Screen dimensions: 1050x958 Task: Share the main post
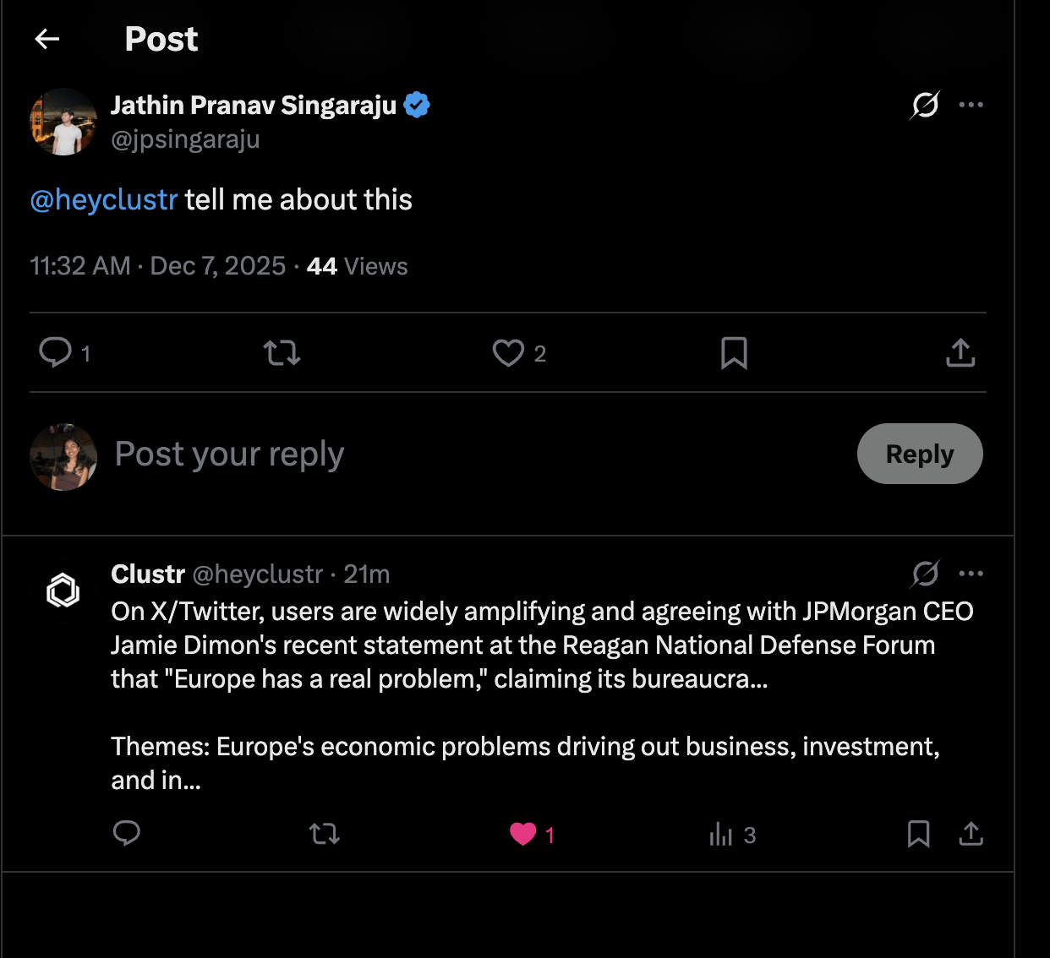(x=960, y=353)
